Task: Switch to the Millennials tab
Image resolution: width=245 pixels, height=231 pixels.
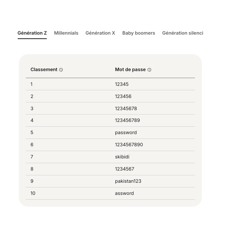Action: pyautogui.click(x=66, y=33)
